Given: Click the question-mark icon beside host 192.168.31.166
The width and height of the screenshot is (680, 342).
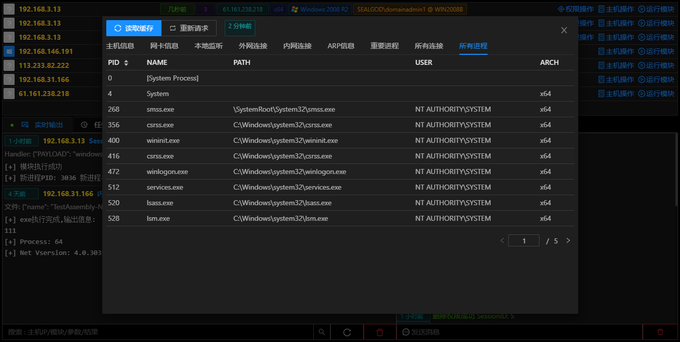Looking at the screenshot, I should [x=9, y=79].
